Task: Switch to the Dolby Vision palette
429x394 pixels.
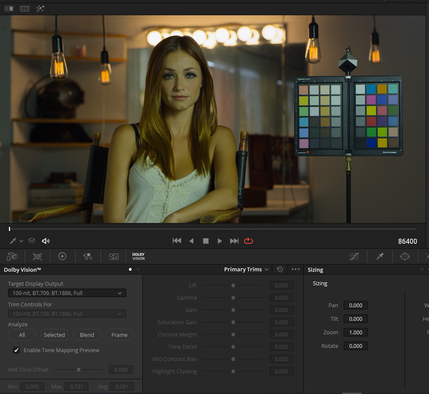Action: tap(139, 257)
